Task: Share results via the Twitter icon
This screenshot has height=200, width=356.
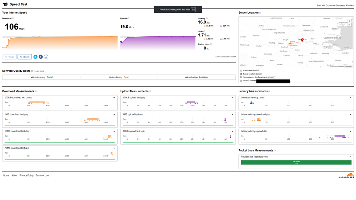Action: [36, 57]
